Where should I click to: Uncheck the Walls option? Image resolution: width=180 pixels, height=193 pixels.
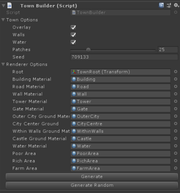click(x=73, y=35)
